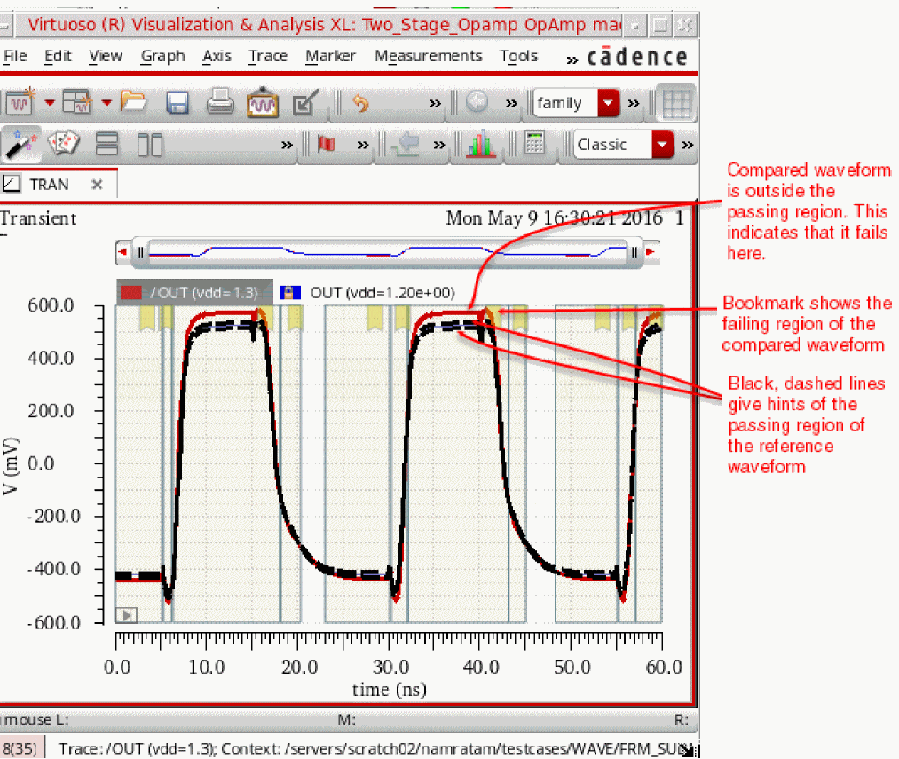The height and width of the screenshot is (759, 899).
Task: Click the magic wand icon
Action: 20,144
